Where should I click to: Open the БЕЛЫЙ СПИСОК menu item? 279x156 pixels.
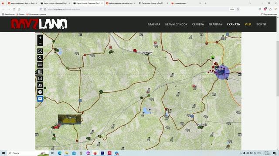click(176, 24)
